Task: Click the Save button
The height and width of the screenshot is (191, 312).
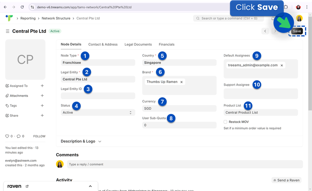Action: click(297, 31)
